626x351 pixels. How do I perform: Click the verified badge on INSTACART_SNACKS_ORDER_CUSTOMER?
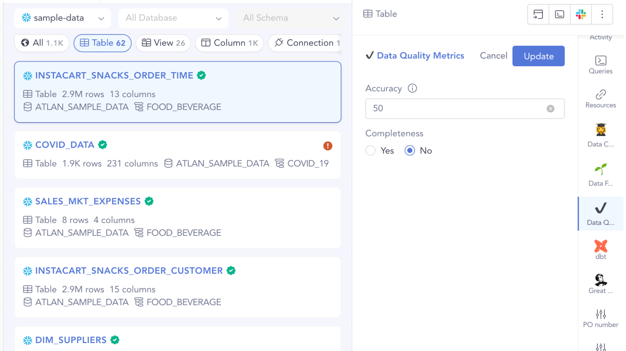231,271
